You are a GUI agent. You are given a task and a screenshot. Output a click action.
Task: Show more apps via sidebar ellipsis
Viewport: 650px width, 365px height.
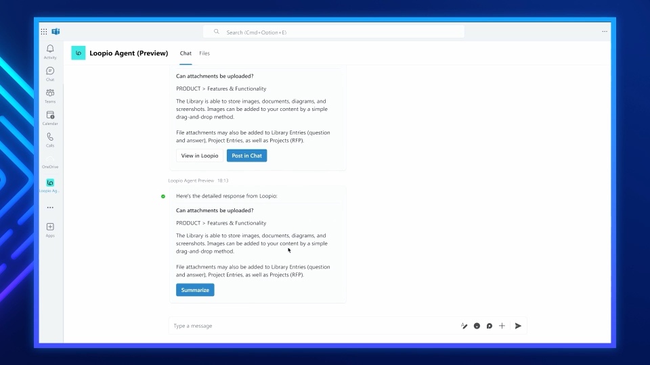click(x=50, y=208)
